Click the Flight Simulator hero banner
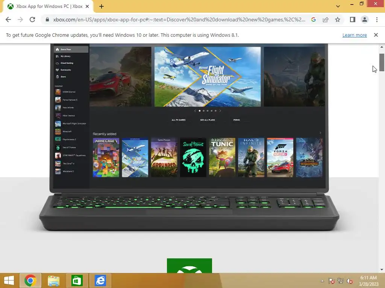 [x=208, y=76]
